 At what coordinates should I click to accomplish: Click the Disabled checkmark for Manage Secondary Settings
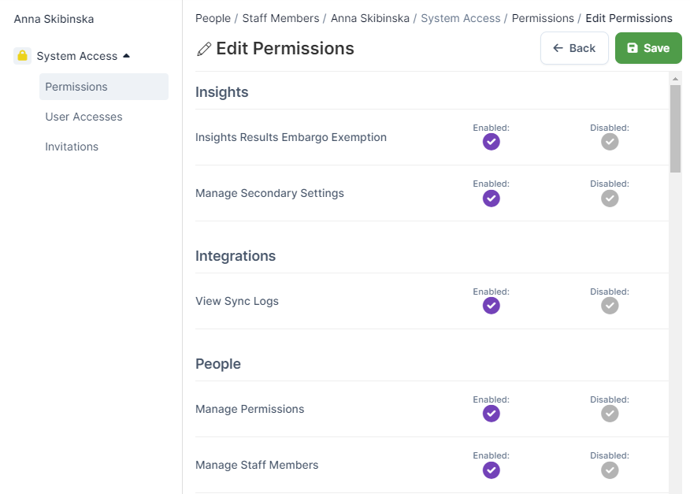click(609, 199)
